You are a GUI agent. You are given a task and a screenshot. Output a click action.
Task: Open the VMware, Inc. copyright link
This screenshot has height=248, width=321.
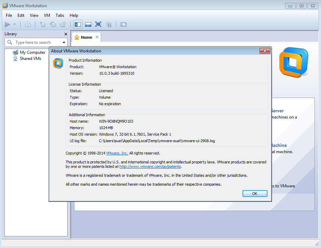117,153
